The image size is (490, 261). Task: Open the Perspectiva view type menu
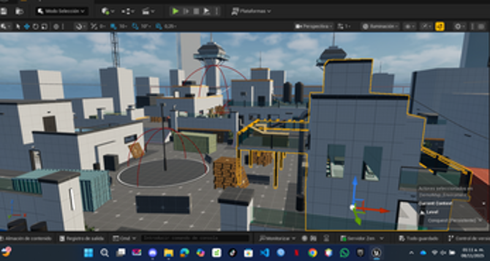(x=314, y=26)
